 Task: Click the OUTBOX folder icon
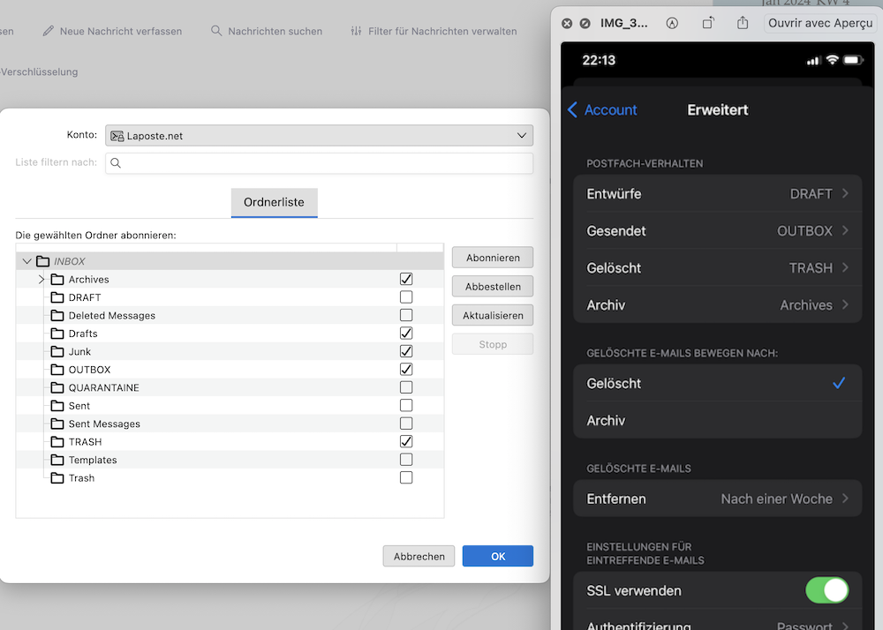(57, 370)
